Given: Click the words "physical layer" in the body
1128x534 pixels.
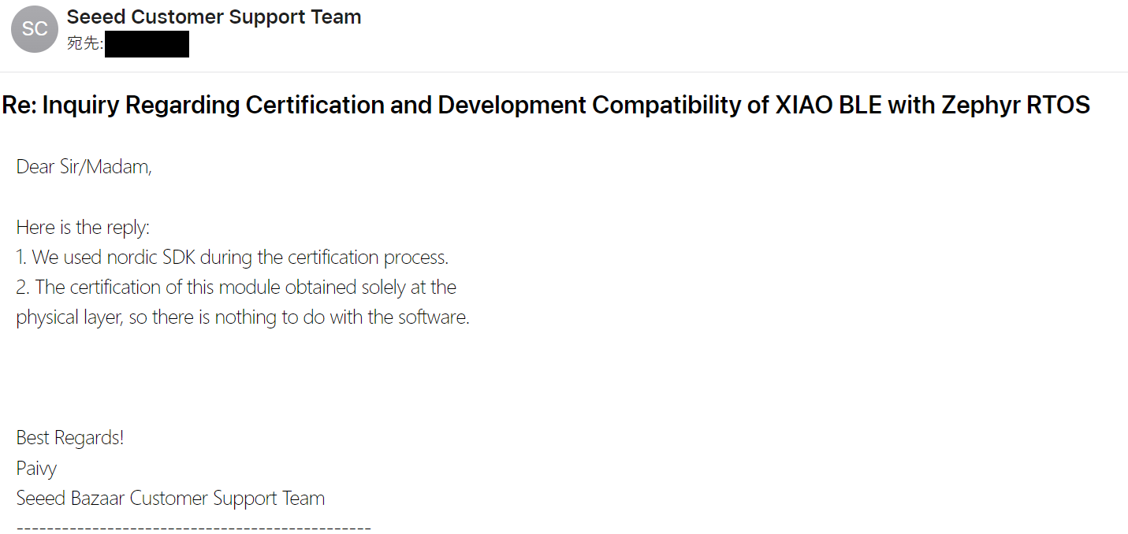Looking at the screenshot, I should coord(68,318).
